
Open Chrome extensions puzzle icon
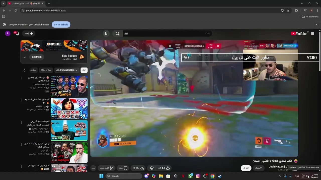(x=296, y=10)
